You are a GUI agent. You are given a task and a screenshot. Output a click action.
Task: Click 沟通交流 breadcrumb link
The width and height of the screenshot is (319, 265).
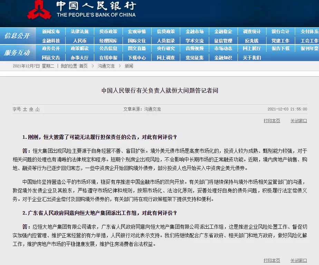point(106,66)
